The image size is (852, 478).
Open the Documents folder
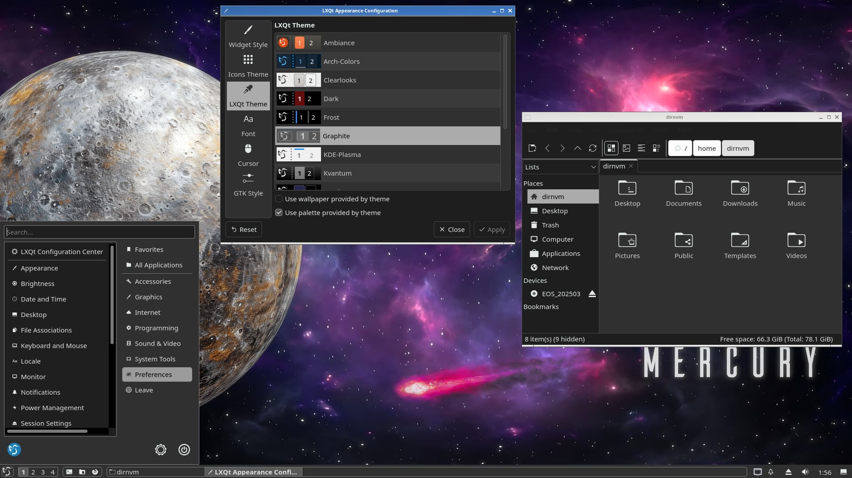tap(684, 193)
